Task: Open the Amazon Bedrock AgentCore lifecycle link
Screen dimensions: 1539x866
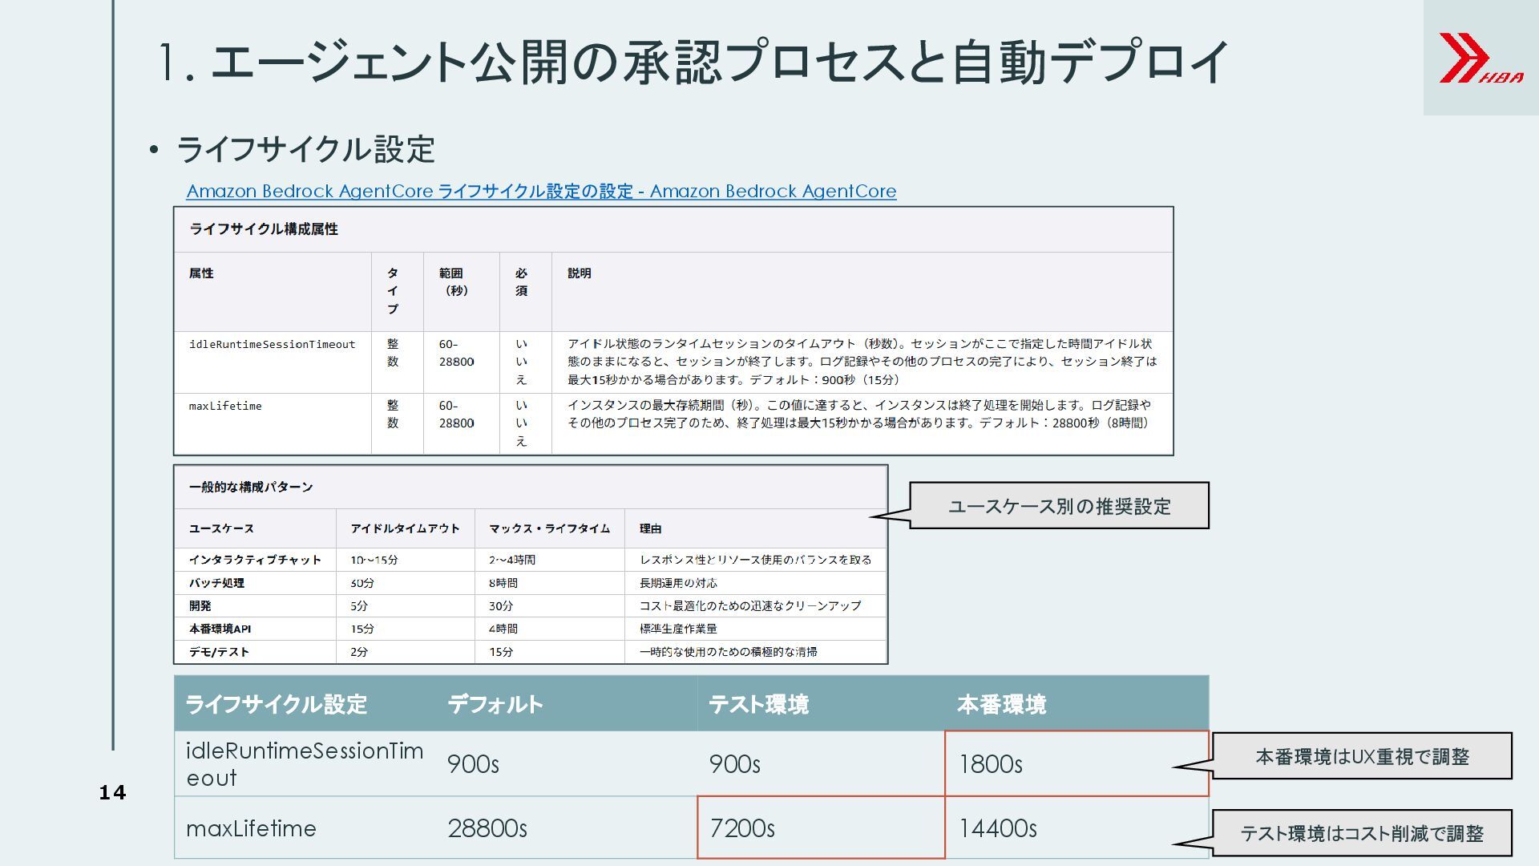Action: [x=541, y=192]
